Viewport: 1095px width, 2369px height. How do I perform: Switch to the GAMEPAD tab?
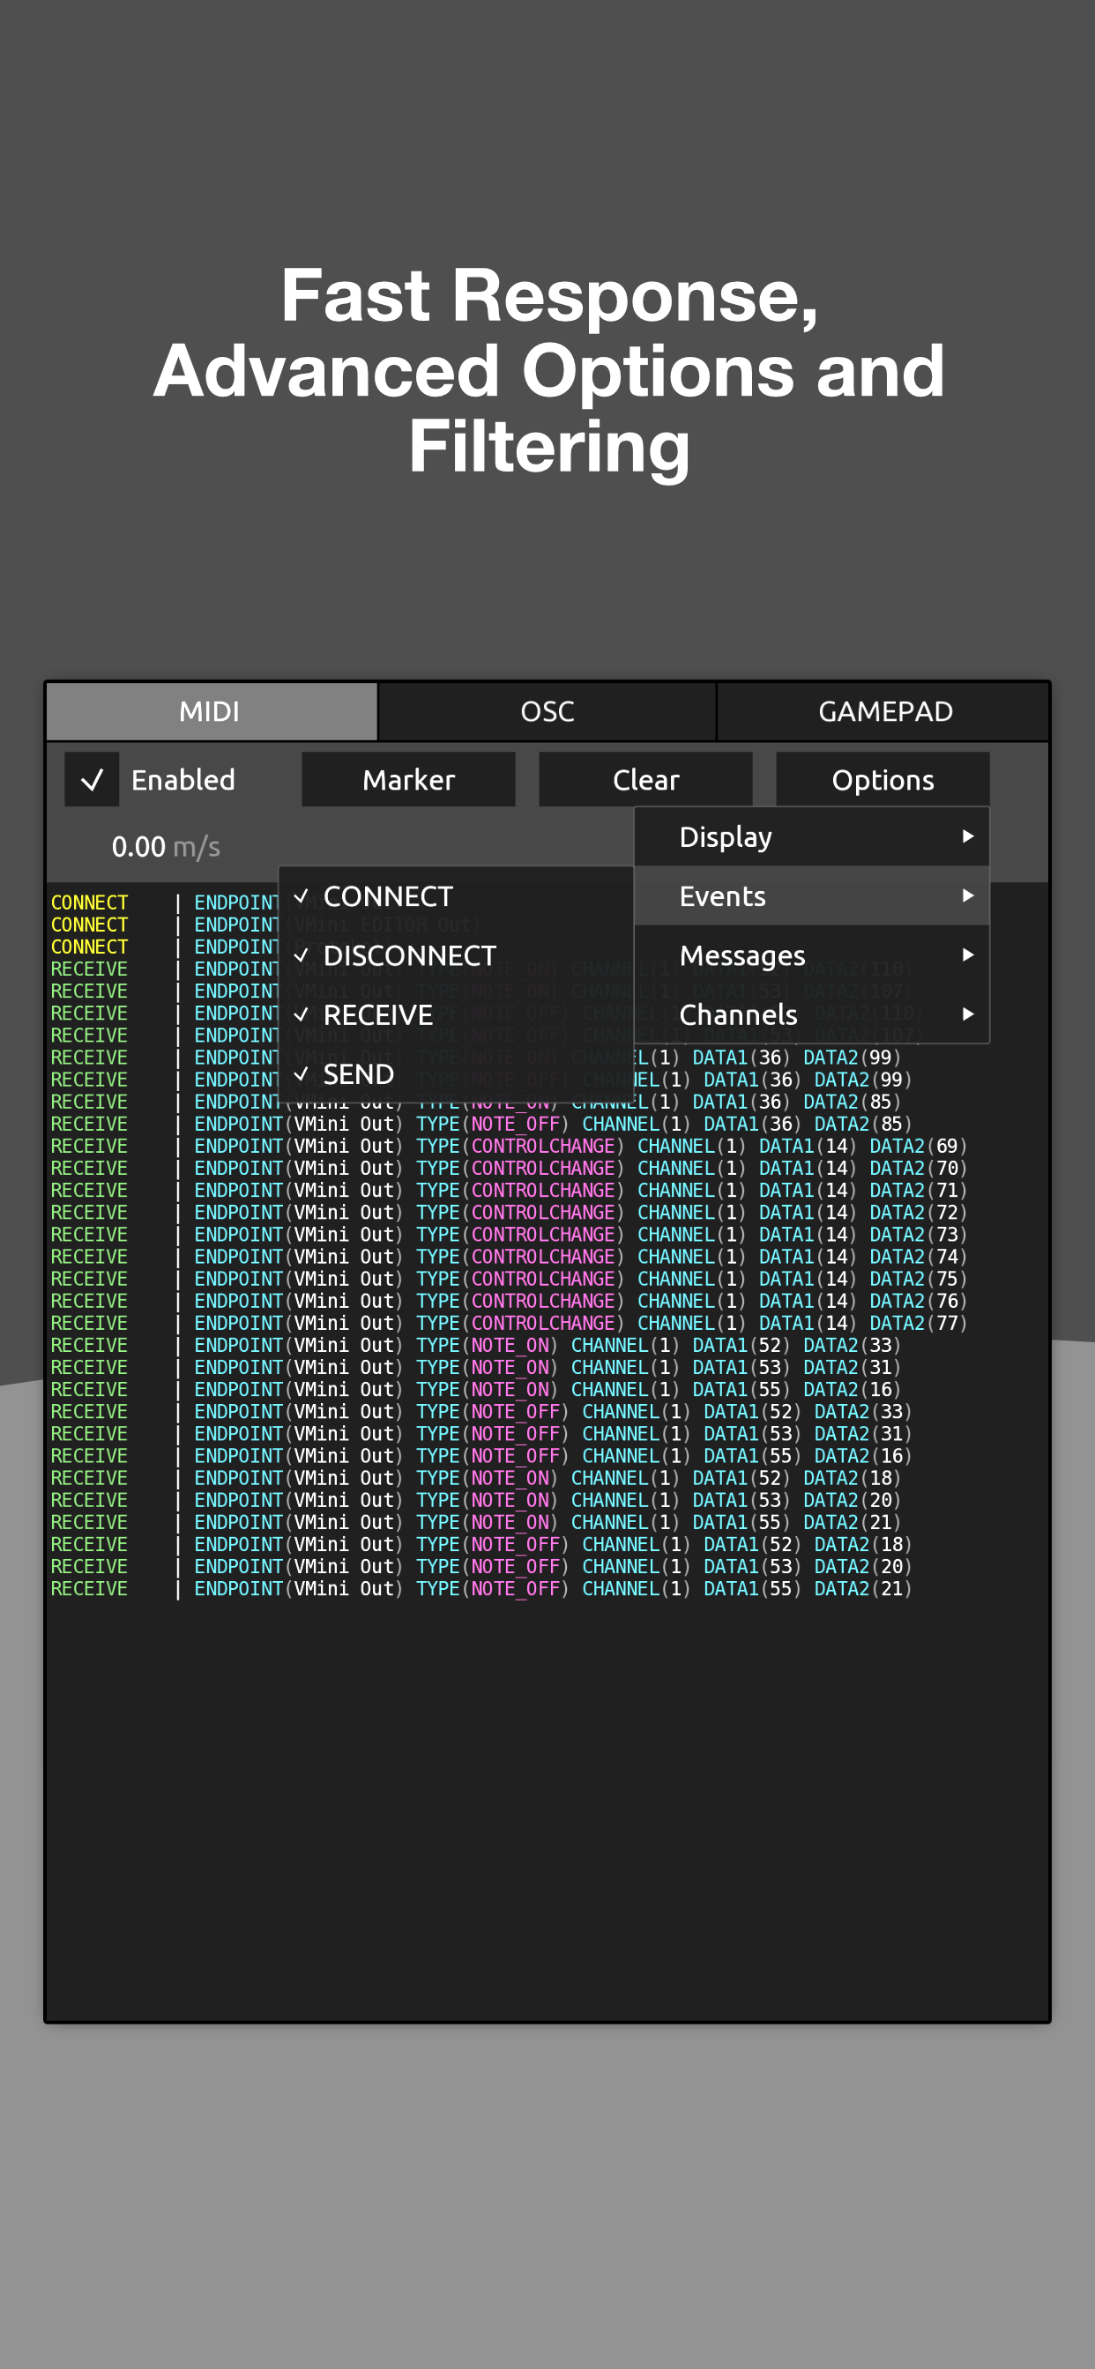point(884,712)
